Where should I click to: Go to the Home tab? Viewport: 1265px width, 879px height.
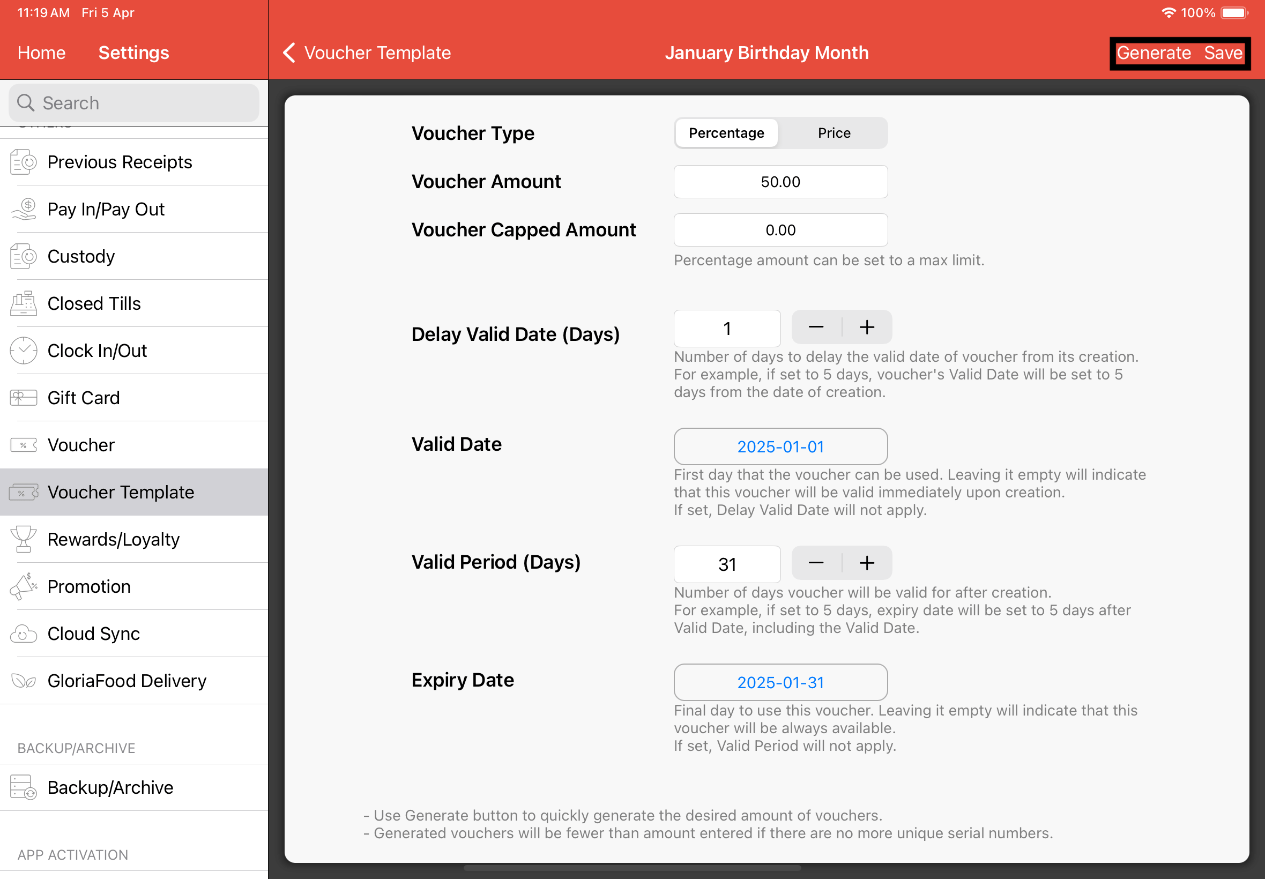[x=41, y=53]
